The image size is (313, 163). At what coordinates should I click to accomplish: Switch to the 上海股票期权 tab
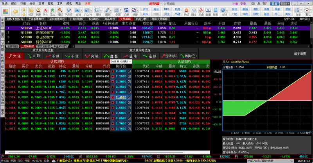pyautogui.click(x=36, y=19)
